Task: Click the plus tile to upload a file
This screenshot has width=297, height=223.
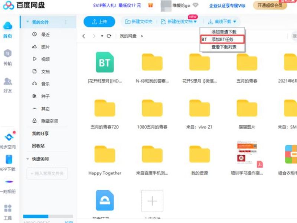Action: point(152,201)
